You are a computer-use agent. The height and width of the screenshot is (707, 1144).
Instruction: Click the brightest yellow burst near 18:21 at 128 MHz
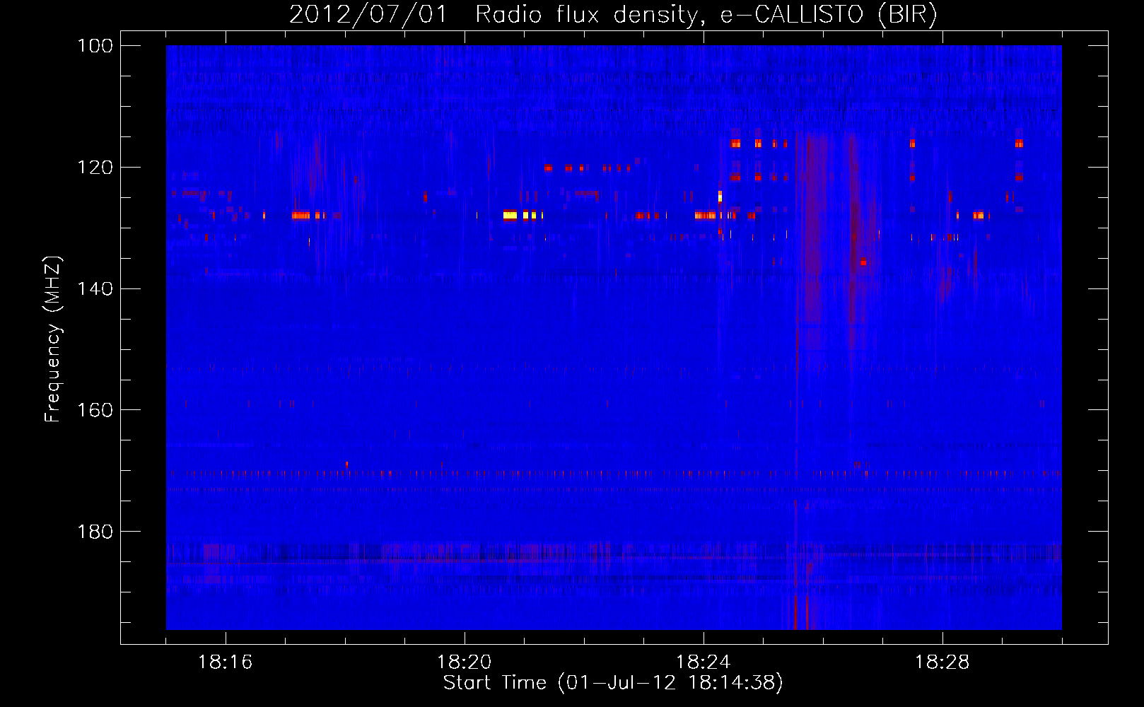pos(510,216)
